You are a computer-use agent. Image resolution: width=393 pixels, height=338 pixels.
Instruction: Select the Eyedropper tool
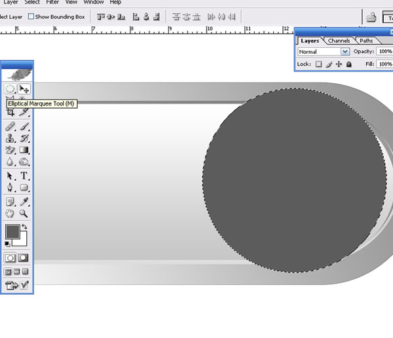[x=24, y=202]
